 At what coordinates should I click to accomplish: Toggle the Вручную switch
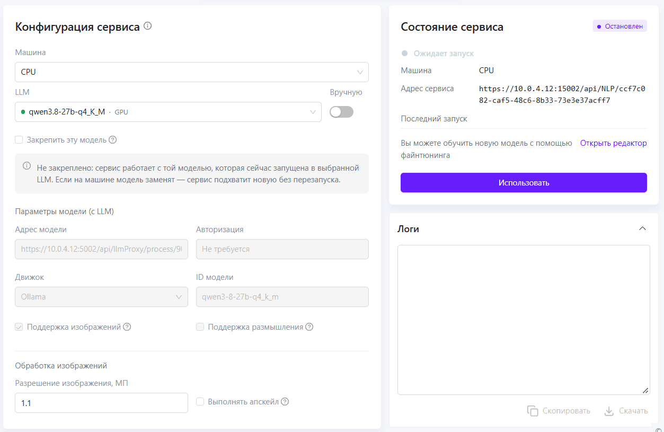coord(341,112)
